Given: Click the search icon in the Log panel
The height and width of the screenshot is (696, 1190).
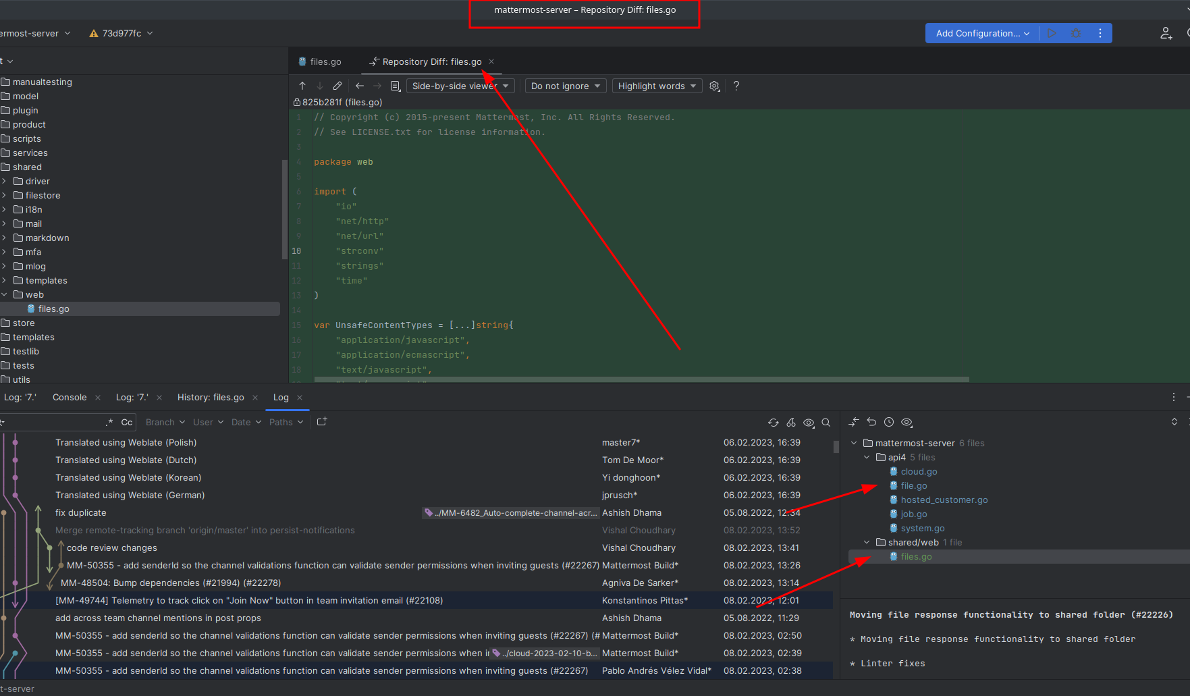Looking at the screenshot, I should click(x=826, y=422).
